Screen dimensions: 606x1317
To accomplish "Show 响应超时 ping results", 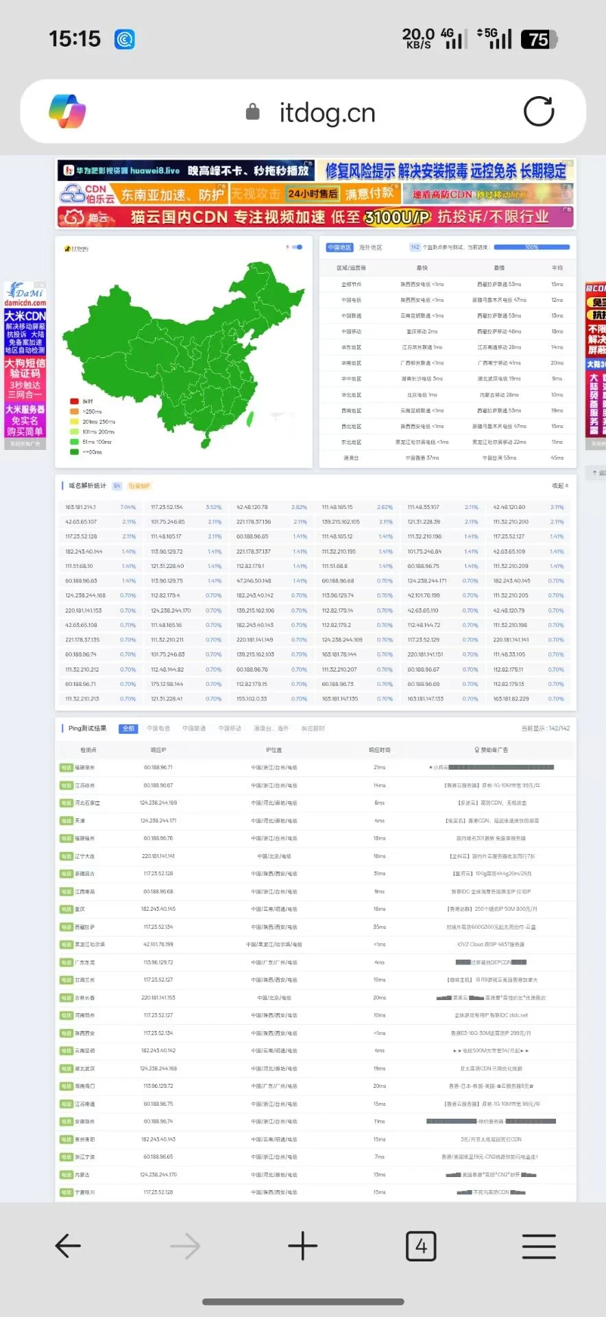I will tap(313, 728).
